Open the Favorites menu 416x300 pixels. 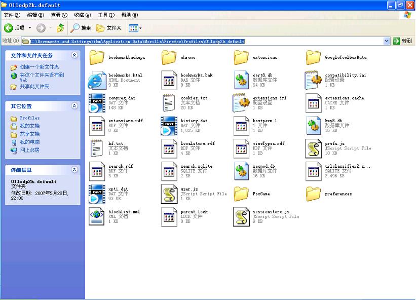coord(83,15)
